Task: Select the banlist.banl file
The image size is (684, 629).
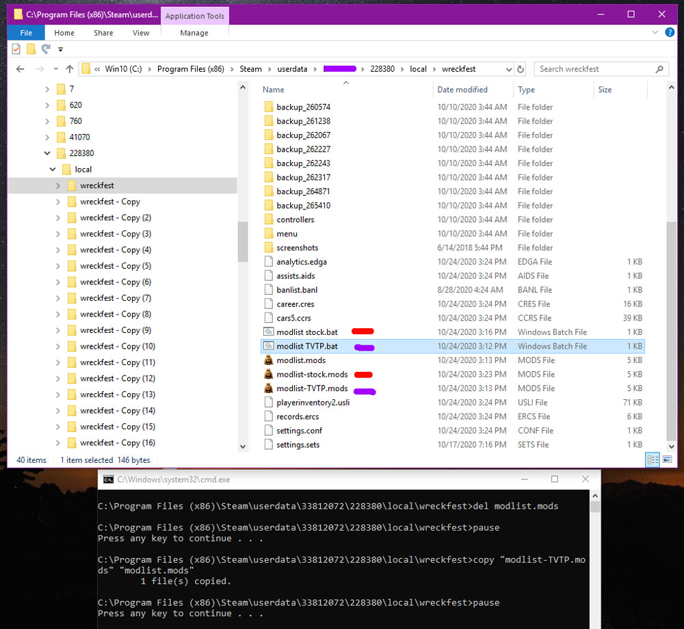Action: pyautogui.click(x=297, y=290)
